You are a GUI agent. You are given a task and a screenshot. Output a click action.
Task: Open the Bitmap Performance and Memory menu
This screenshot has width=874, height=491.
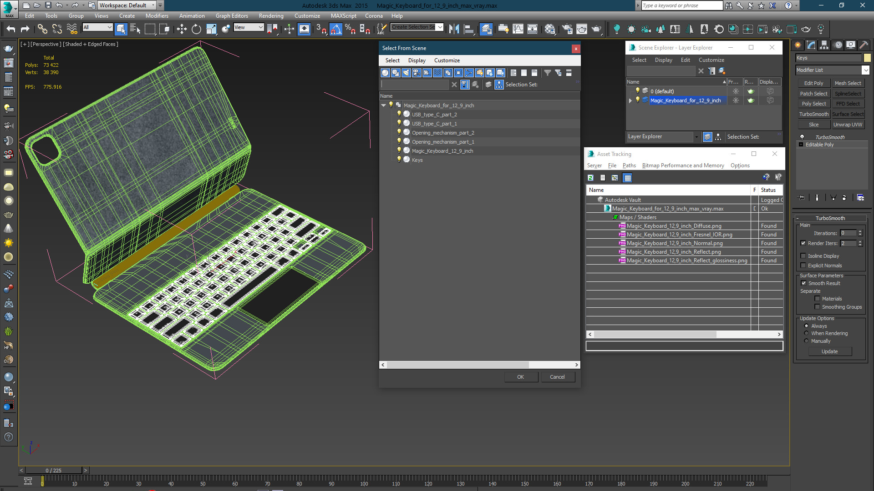pyautogui.click(x=683, y=165)
